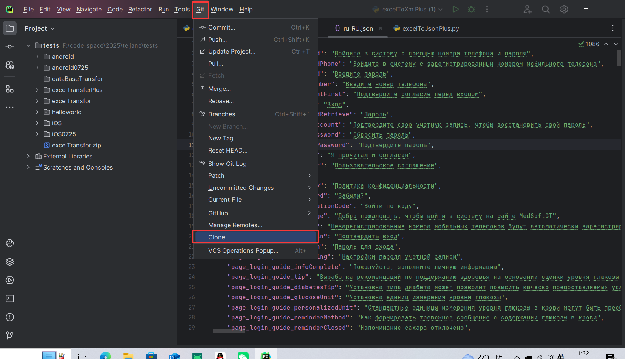Click the editor horizontal scrollbar thumb
Screen dimensions: 625x359
pyautogui.click(x=229, y=331)
